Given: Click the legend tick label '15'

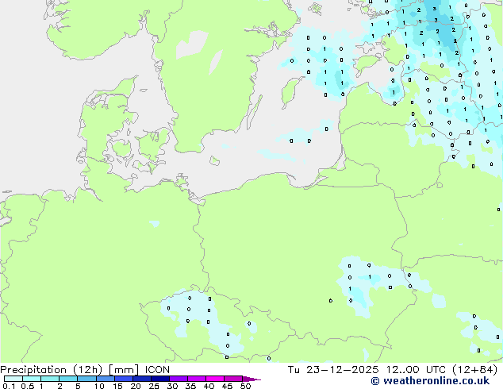Looking at the screenshot, I should (117, 386).
